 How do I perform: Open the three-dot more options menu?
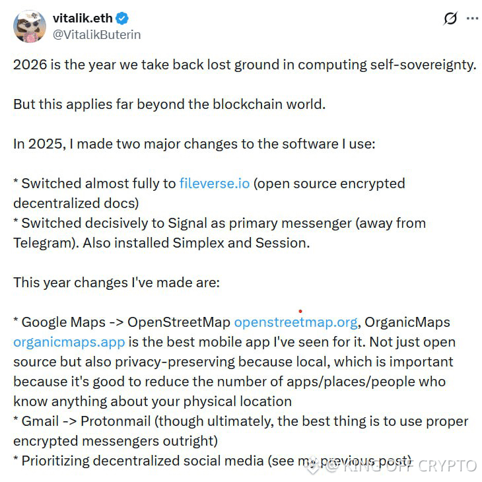click(472, 18)
